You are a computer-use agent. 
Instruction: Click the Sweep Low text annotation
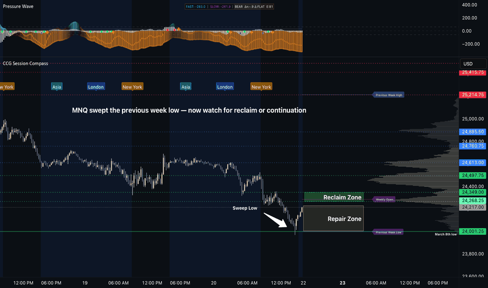(245, 208)
